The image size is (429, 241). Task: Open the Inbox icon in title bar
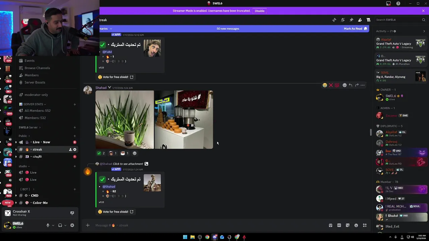(388, 3)
